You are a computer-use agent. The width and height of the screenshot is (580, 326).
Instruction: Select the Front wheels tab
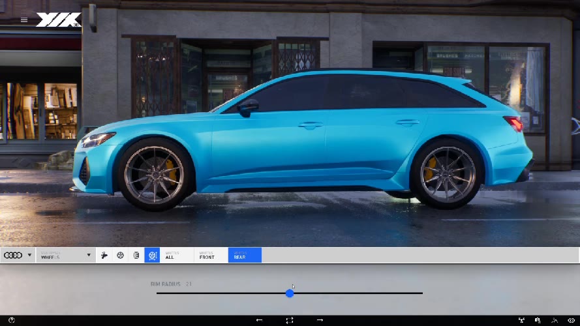(x=211, y=256)
